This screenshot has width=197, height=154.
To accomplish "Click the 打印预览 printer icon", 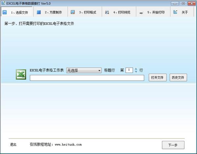I will [x=107, y=12].
